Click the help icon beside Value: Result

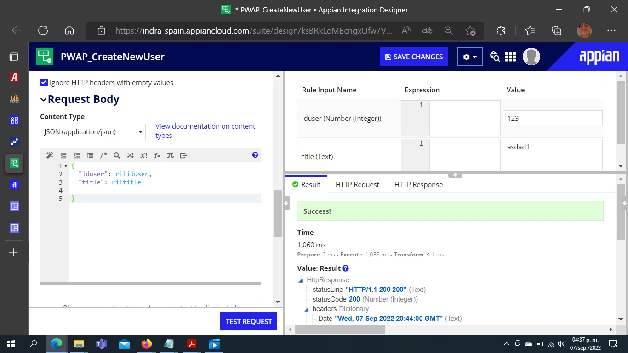pyautogui.click(x=346, y=268)
